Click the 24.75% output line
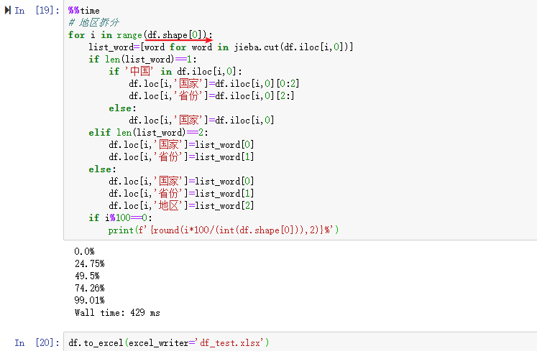Viewport: 537px width, 351px height. (x=88, y=264)
